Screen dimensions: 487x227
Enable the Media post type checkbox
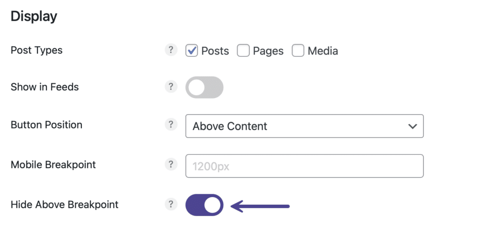298,51
